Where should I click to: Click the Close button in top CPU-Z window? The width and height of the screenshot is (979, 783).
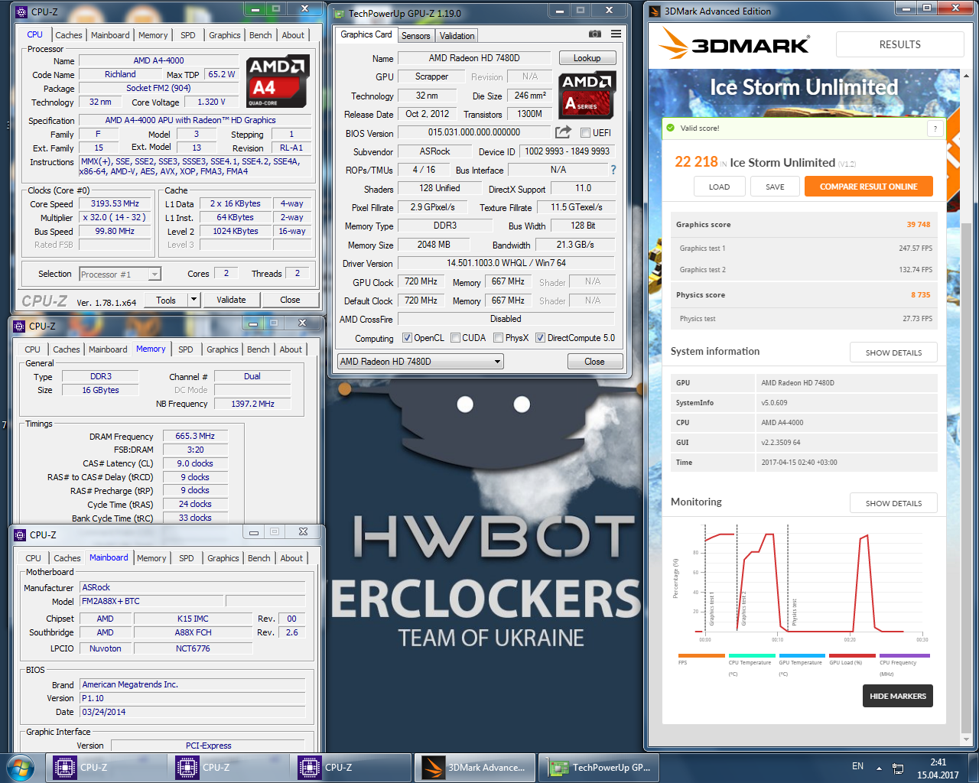(290, 300)
